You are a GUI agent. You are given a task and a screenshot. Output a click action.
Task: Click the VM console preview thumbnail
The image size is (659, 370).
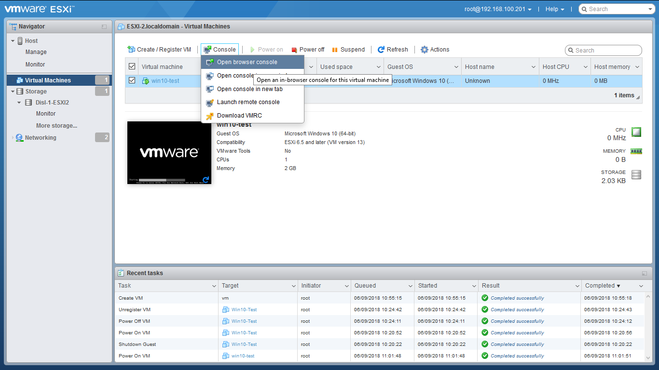169,152
